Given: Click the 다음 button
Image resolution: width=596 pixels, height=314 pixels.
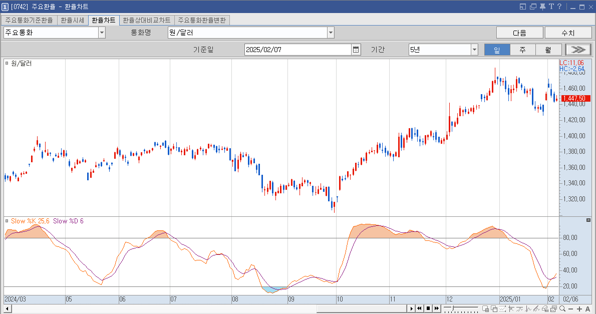Looking at the screenshot, I should (519, 33).
